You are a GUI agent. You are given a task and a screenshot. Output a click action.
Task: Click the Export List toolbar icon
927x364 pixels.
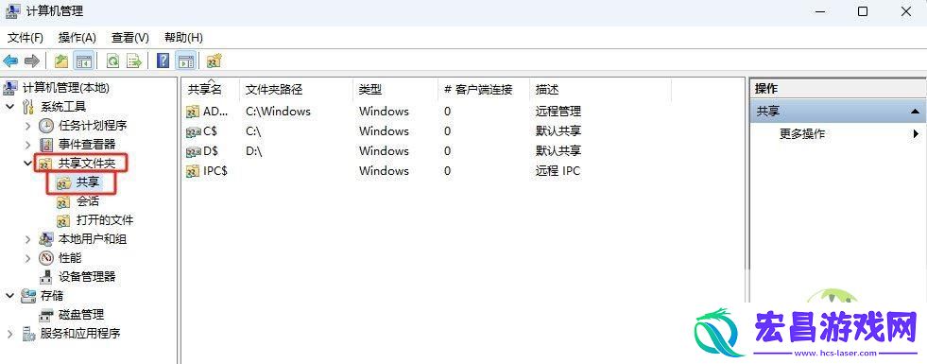[x=134, y=61]
